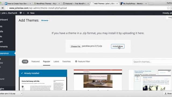Click the address bar URL
The image size is (172, 97).
click(x=38, y=8)
